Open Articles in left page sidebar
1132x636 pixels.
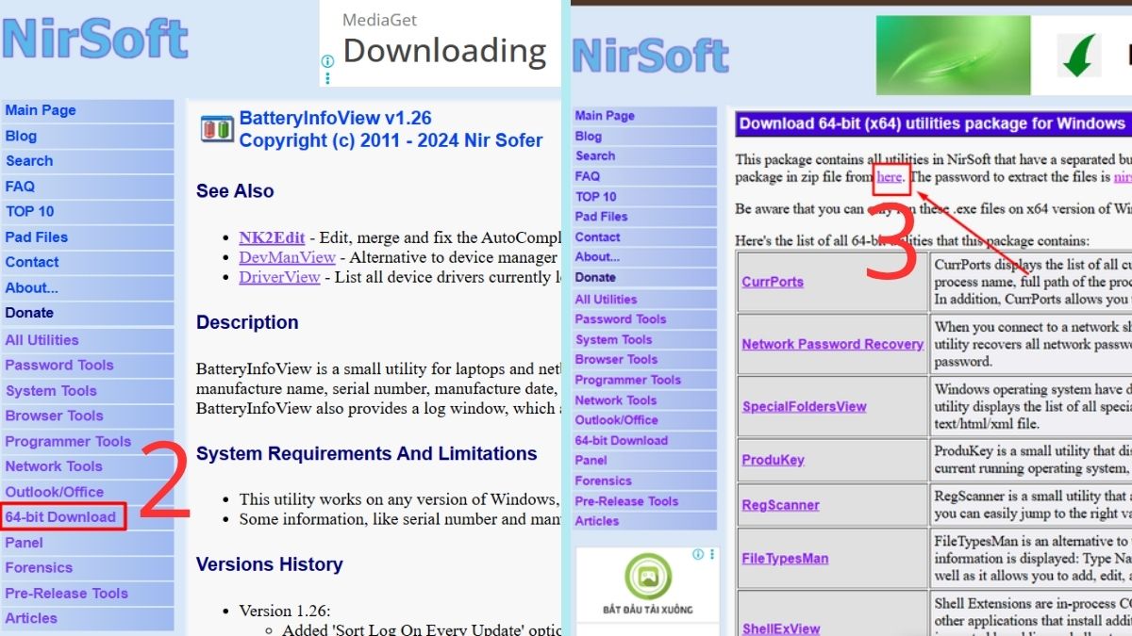click(x=31, y=618)
